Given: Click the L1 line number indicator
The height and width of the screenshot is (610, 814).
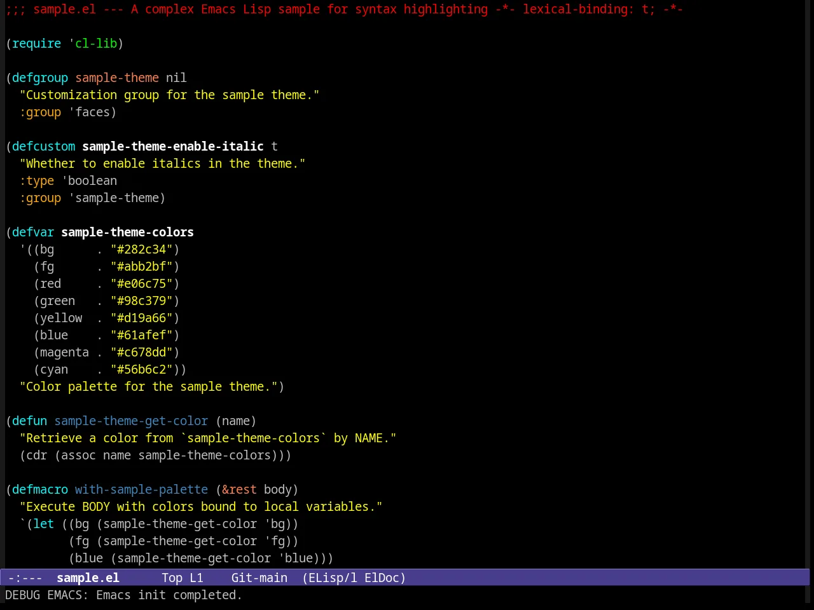Looking at the screenshot, I should click(197, 578).
